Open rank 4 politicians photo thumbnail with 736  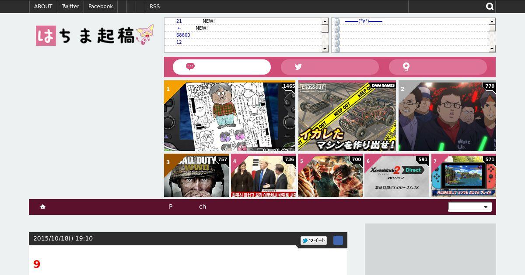tap(263, 175)
